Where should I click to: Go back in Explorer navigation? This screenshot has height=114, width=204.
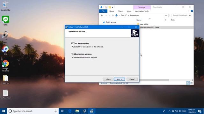click(x=102, y=16)
